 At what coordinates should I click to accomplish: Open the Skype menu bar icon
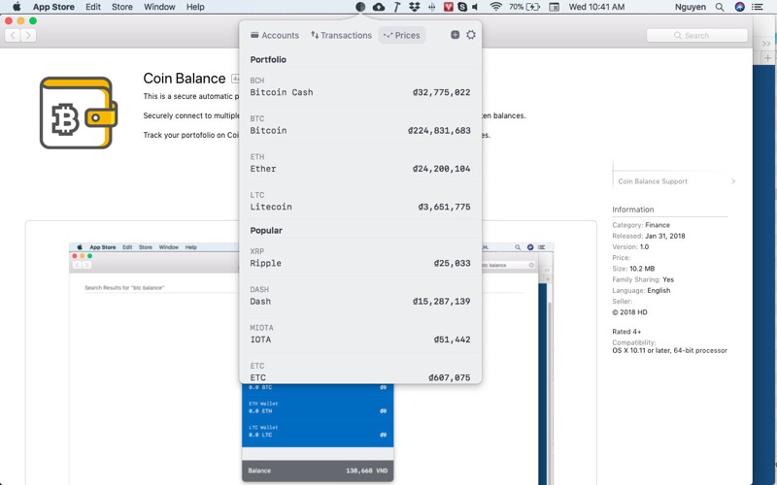tap(462, 7)
